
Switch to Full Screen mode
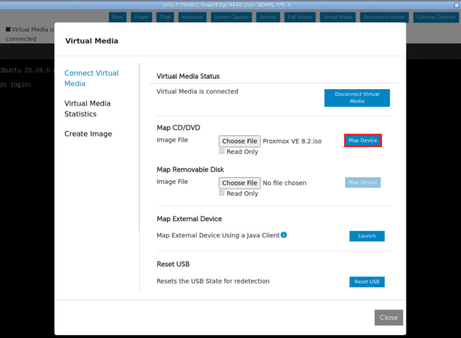pos(300,17)
